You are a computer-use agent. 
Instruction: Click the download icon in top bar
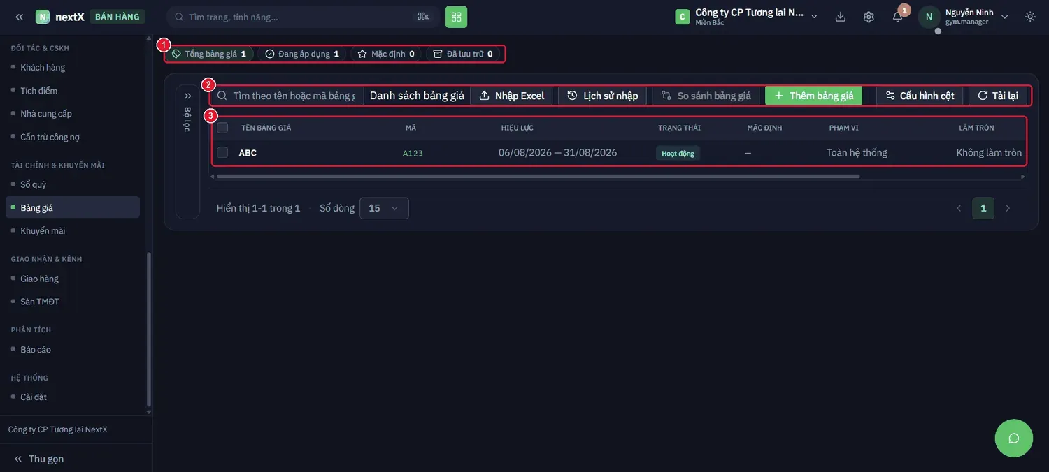(x=841, y=17)
